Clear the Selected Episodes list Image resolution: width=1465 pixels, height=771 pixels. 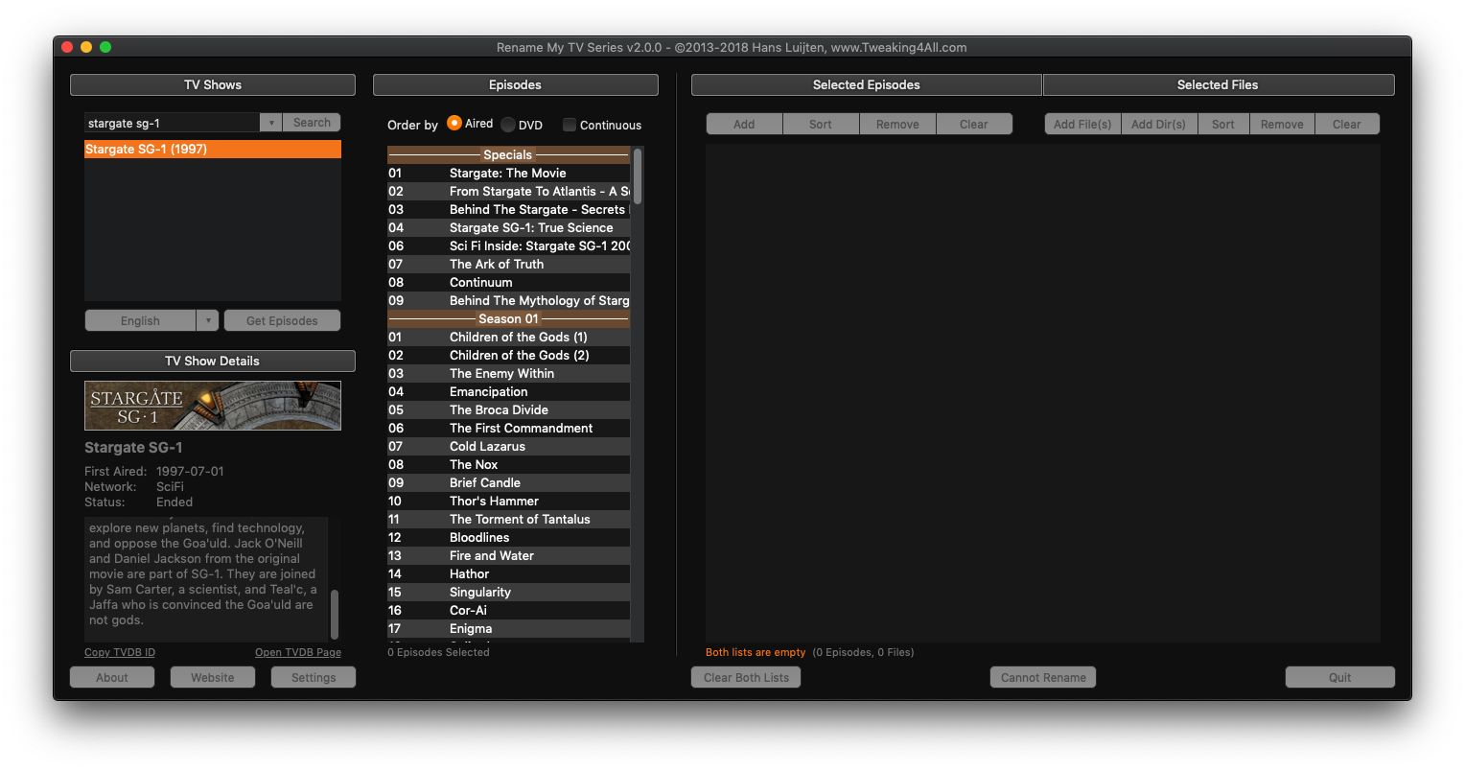click(x=974, y=124)
